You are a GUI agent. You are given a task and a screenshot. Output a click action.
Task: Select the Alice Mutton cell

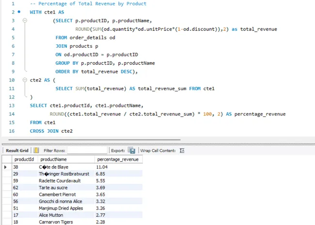pos(66,215)
